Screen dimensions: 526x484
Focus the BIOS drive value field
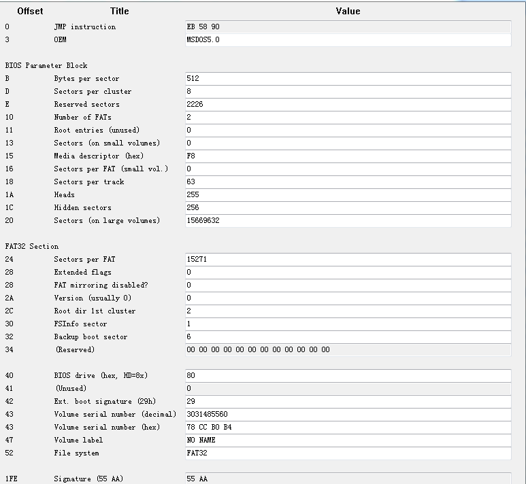348,376
